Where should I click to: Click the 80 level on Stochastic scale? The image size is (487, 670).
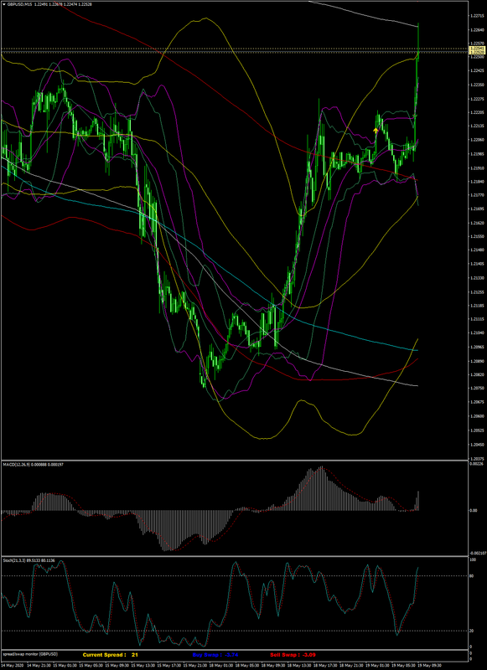click(x=473, y=575)
